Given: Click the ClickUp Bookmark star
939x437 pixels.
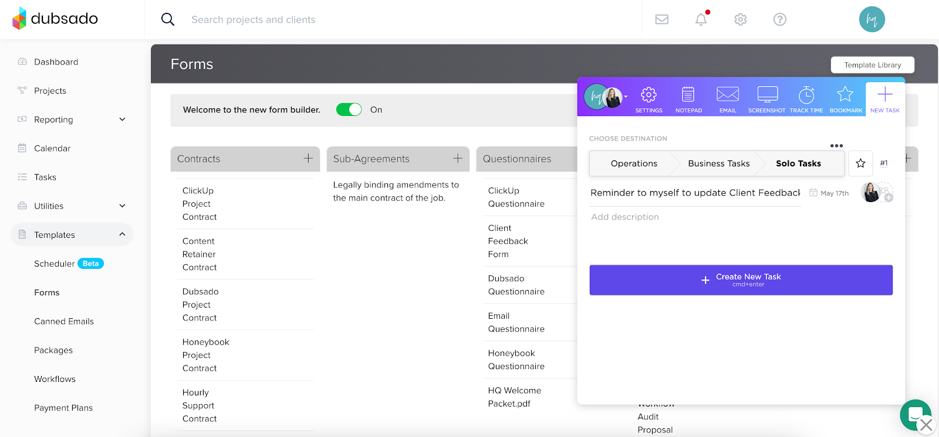Looking at the screenshot, I should (846, 99).
